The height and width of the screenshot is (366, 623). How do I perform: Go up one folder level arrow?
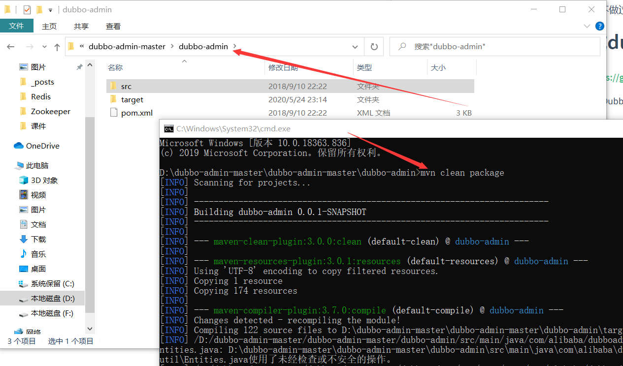point(57,47)
